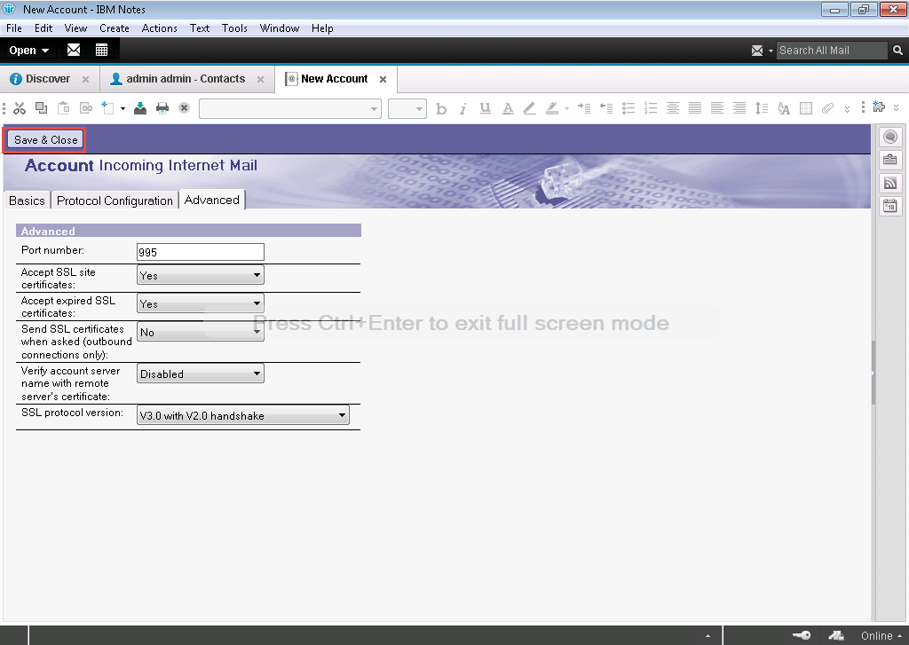Viewport: 909px width, 645px height.
Task: Click the Port number input field
Action: (x=201, y=252)
